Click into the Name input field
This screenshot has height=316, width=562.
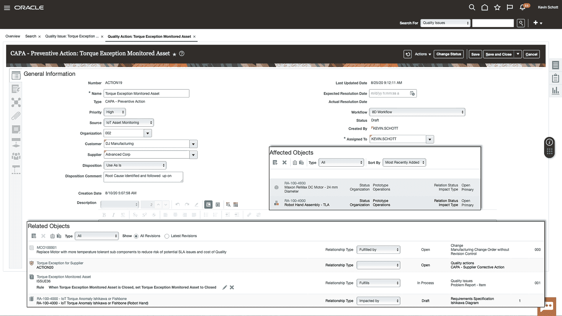(146, 94)
